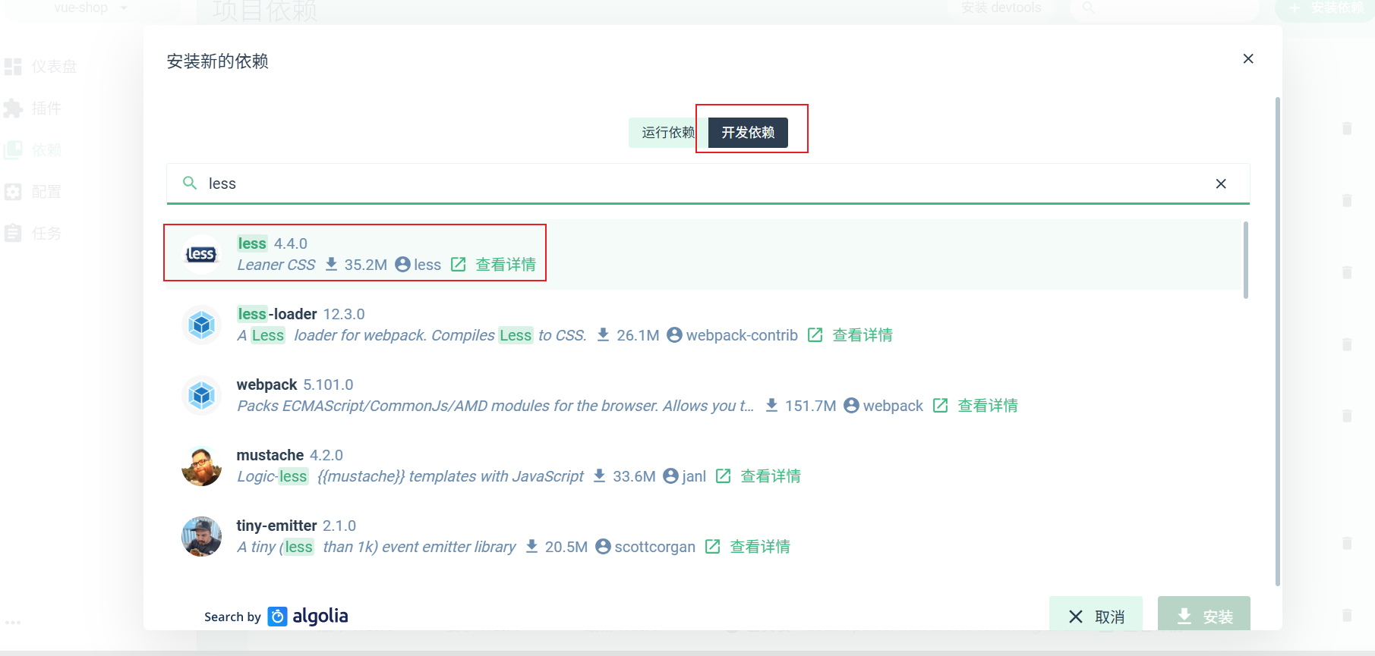Select the less-loader package icon
The image size is (1375, 656).
coord(201,325)
